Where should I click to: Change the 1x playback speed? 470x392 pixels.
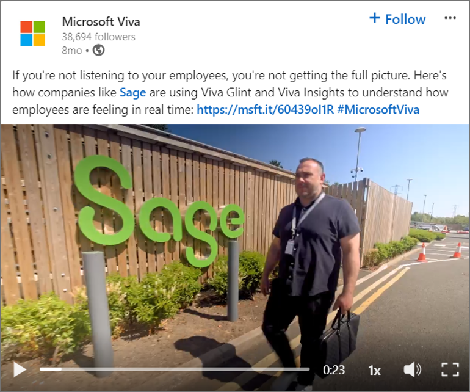pos(374,371)
